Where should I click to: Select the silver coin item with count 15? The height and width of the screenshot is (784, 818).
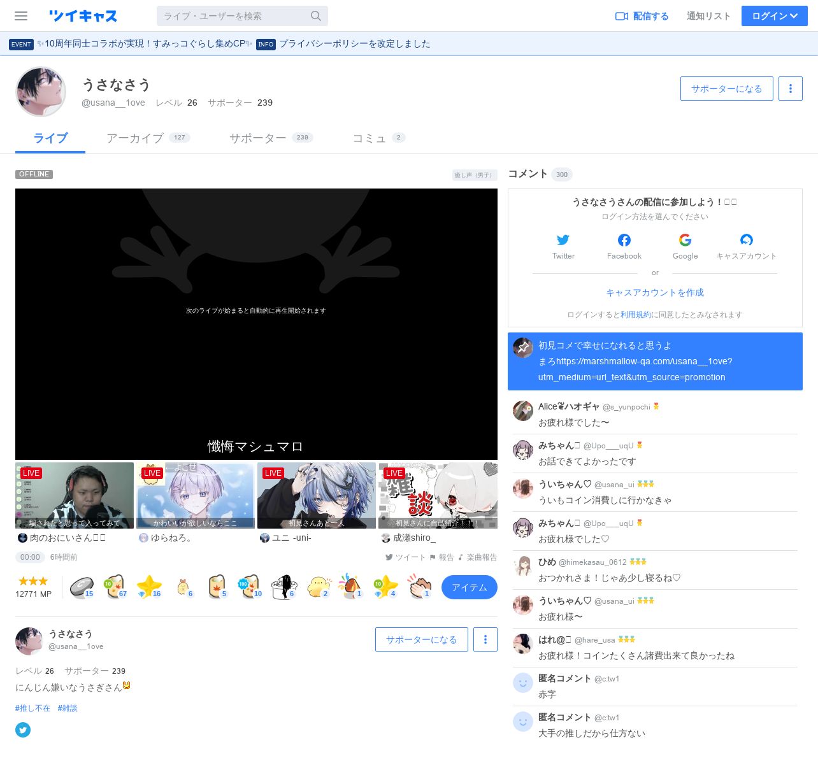point(82,587)
